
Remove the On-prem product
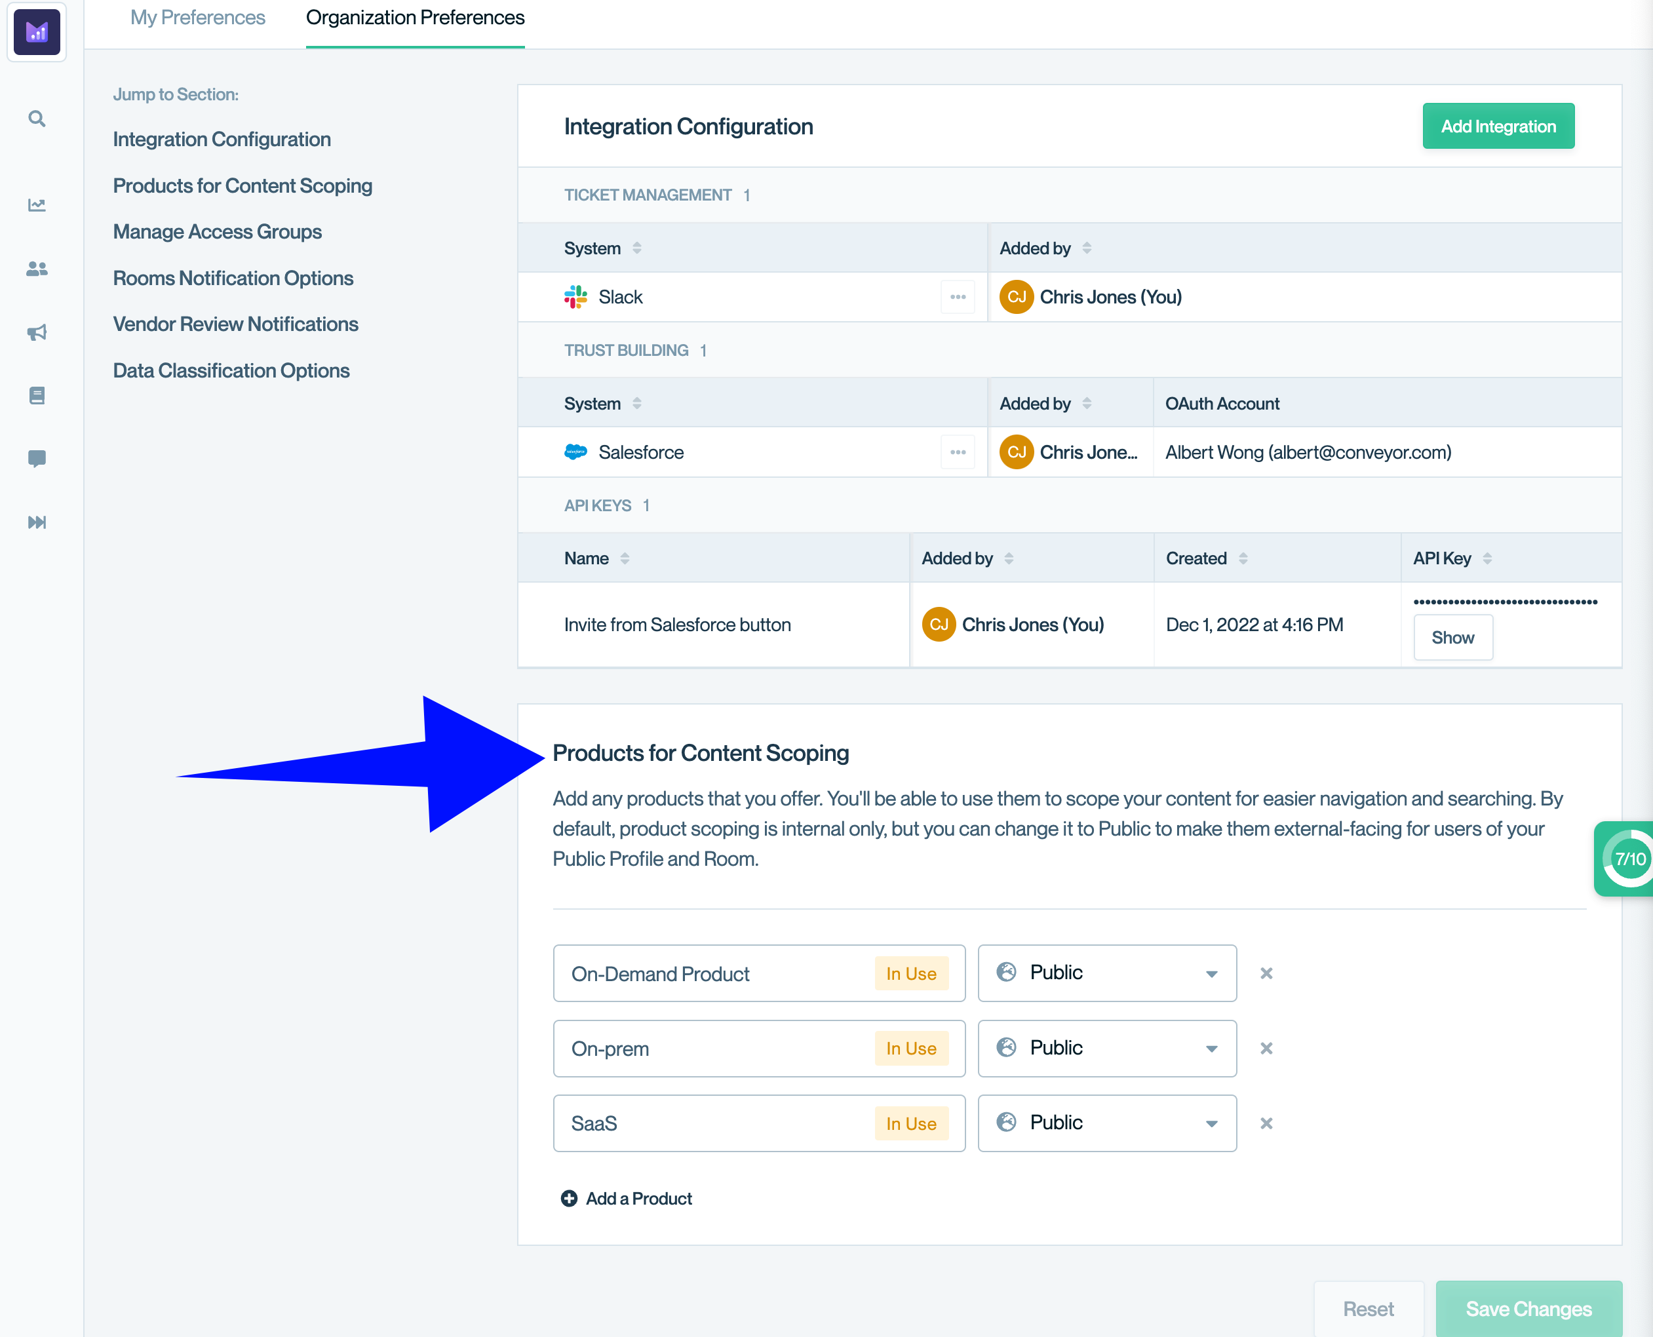[1266, 1049]
